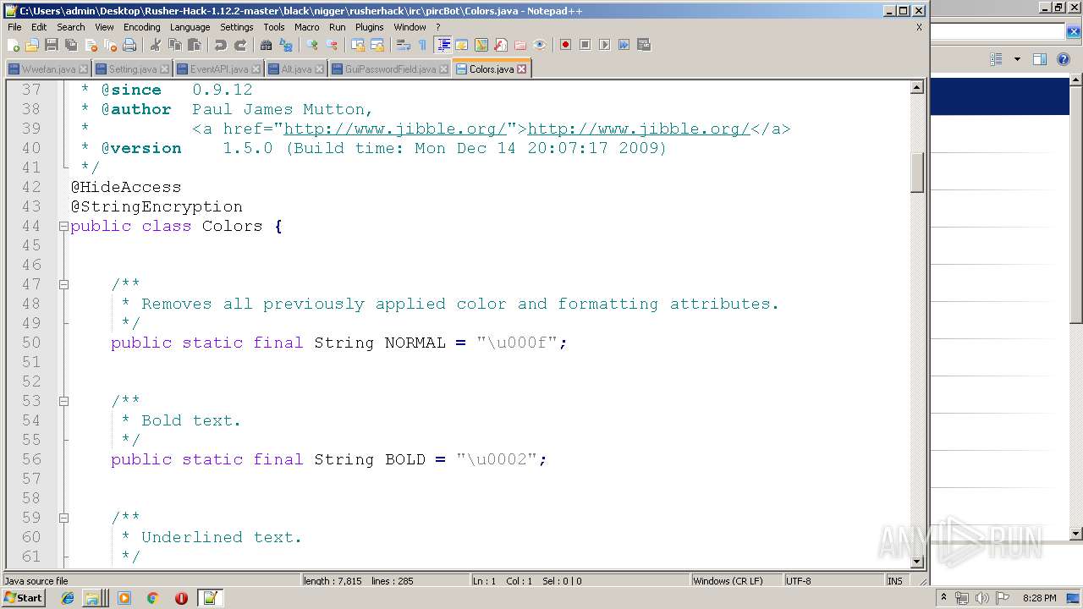This screenshot has width=1083, height=609.
Task: Click the editor scrollbar up arrow
Action: pos(917,87)
